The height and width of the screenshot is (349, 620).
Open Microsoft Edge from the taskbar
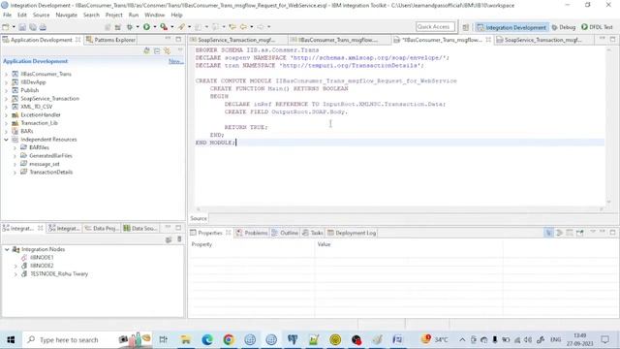pos(207,339)
